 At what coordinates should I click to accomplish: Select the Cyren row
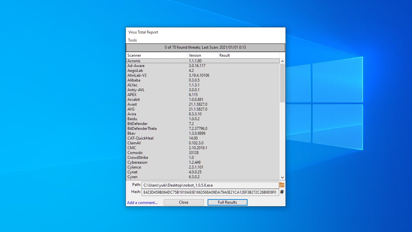coord(203,177)
